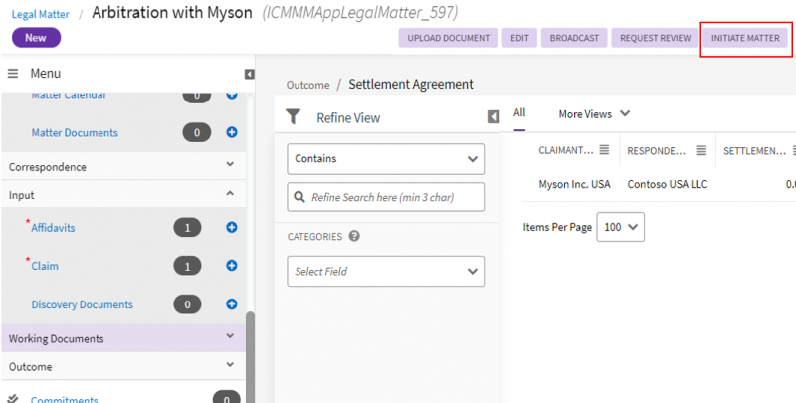
Task: Click the Upload Document button
Action: [x=449, y=38]
